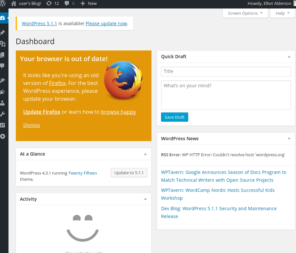Image resolution: width=296 pixels, height=253 pixels.
Task: Click the 12 updates count
Action: coord(57,4)
